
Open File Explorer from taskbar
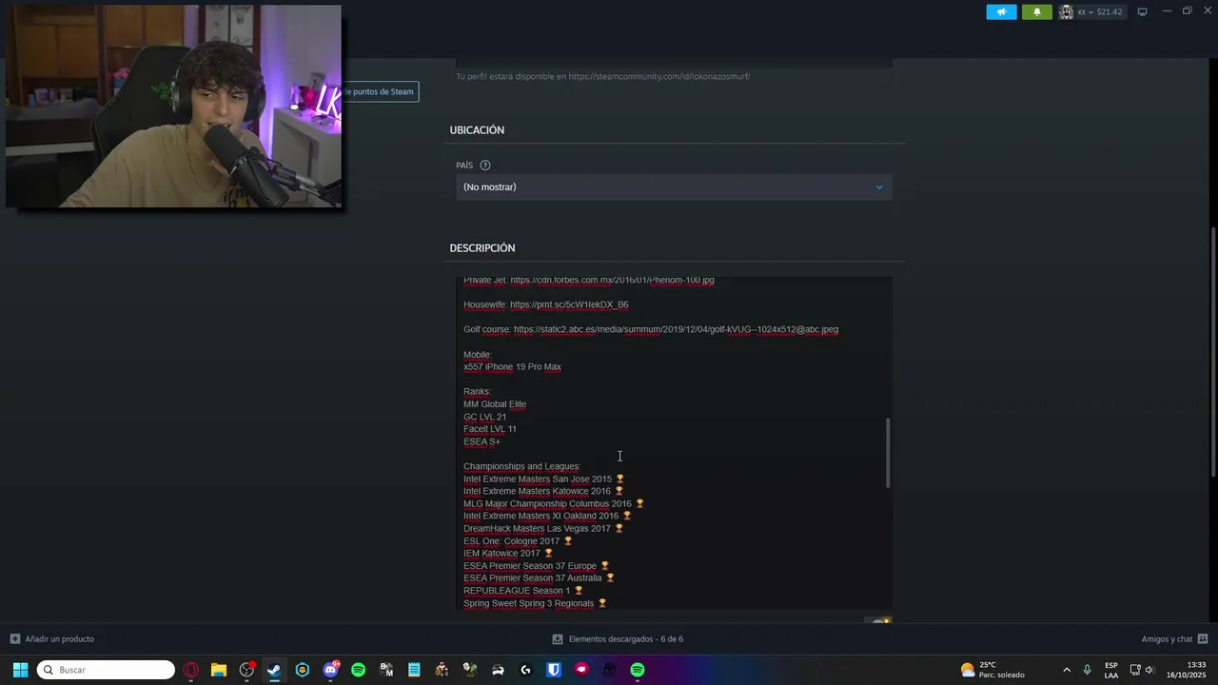(x=219, y=670)
